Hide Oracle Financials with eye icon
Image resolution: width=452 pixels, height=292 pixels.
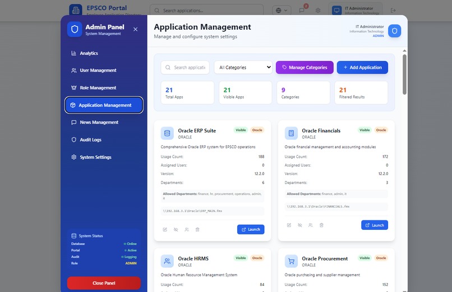click(x=300, y=225)
